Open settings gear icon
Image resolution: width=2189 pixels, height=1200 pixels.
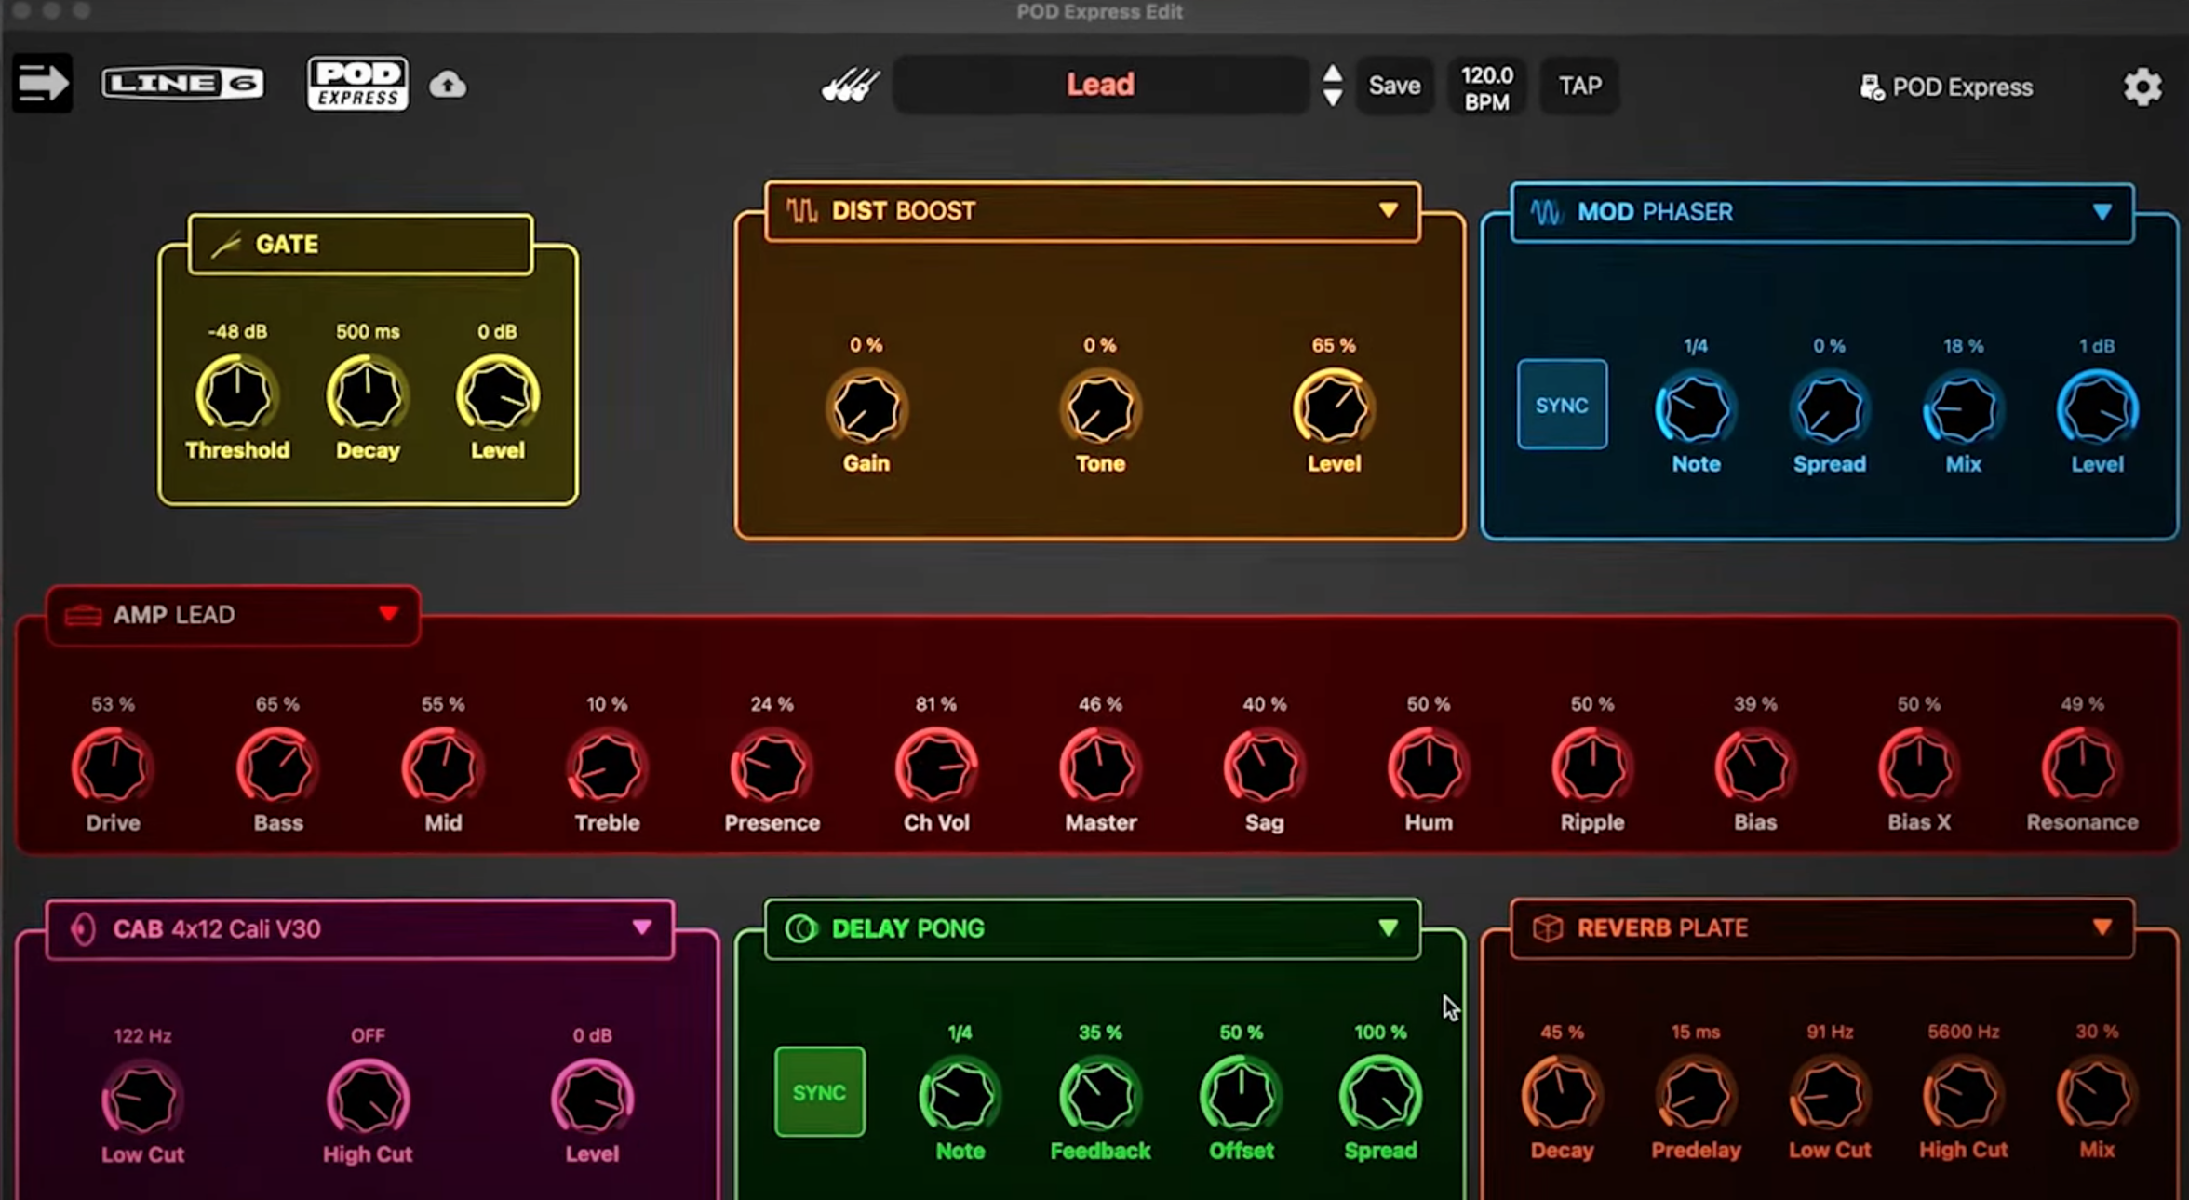pos(2142,87)
